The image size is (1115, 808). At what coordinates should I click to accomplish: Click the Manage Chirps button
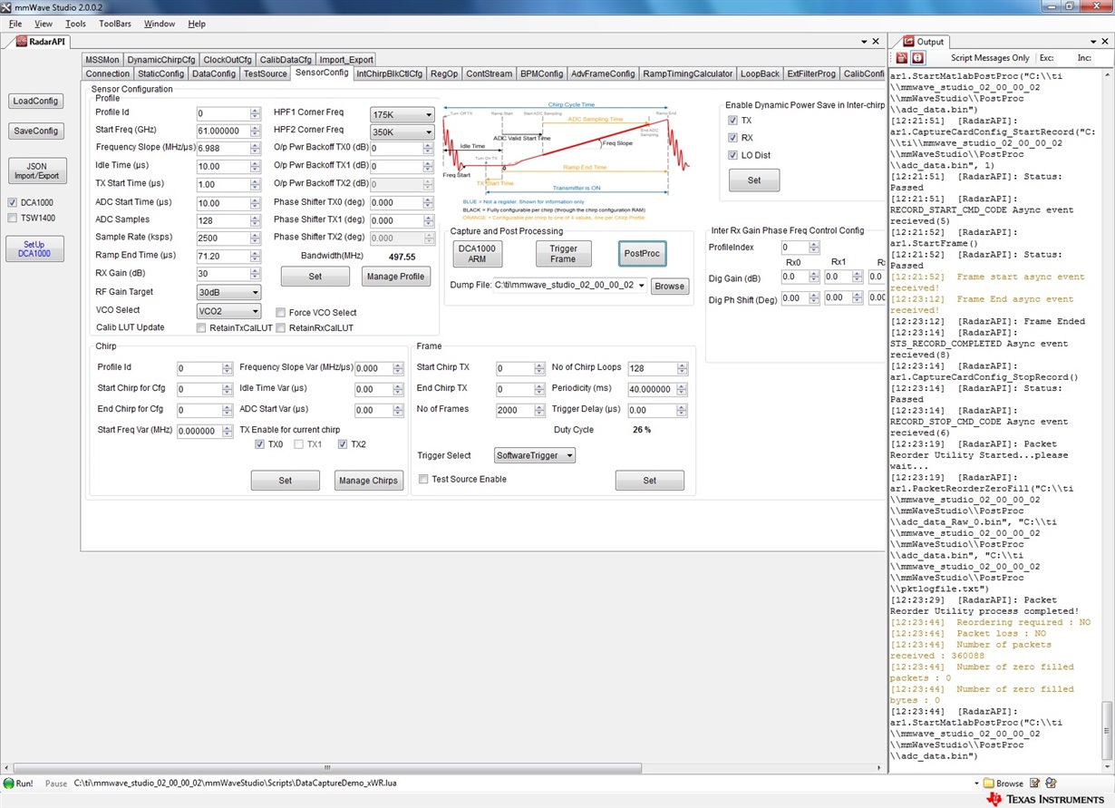368,481
